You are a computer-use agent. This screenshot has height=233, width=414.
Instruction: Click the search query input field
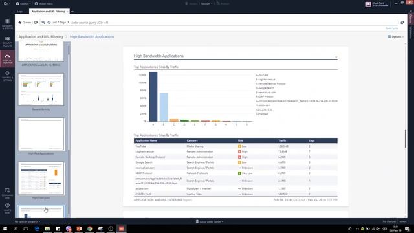(x=234, y=23)
